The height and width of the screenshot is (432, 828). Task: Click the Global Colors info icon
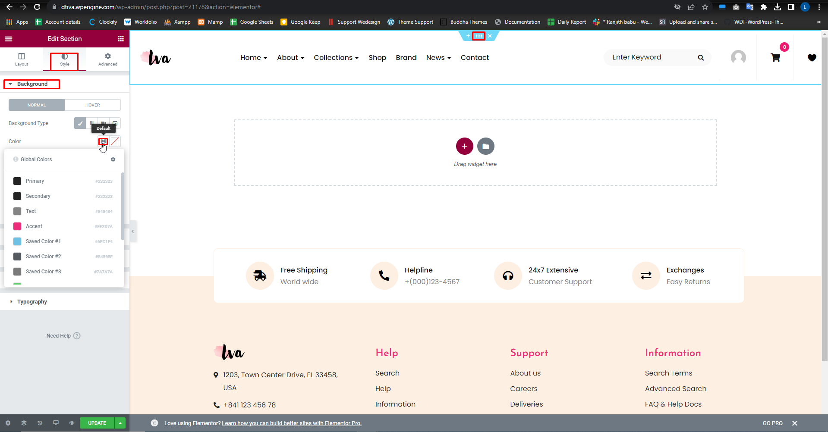(16, 160)
